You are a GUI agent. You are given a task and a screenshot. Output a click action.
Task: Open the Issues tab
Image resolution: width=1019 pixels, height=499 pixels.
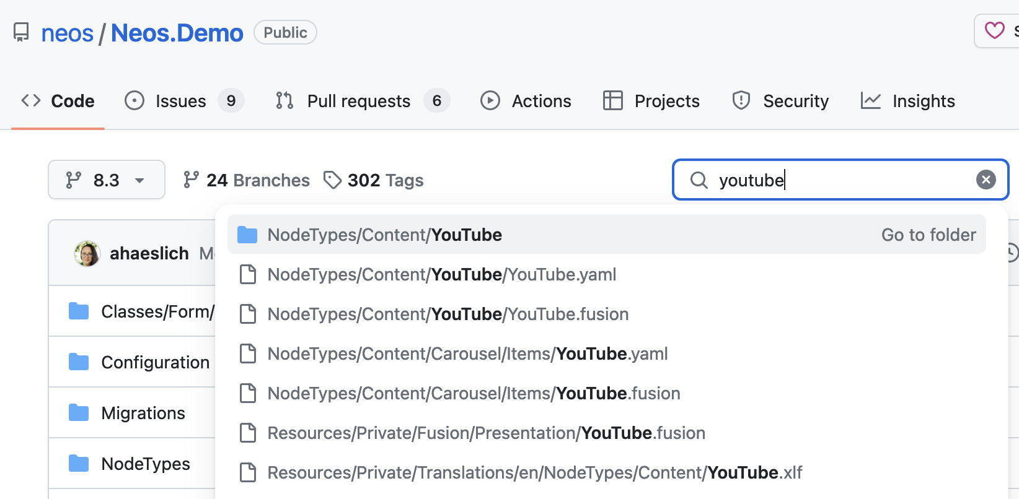pos(184,101)
